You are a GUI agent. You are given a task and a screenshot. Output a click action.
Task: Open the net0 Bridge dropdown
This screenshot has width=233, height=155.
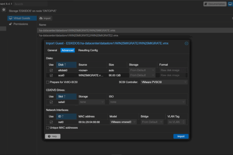(x=152, y=122)
